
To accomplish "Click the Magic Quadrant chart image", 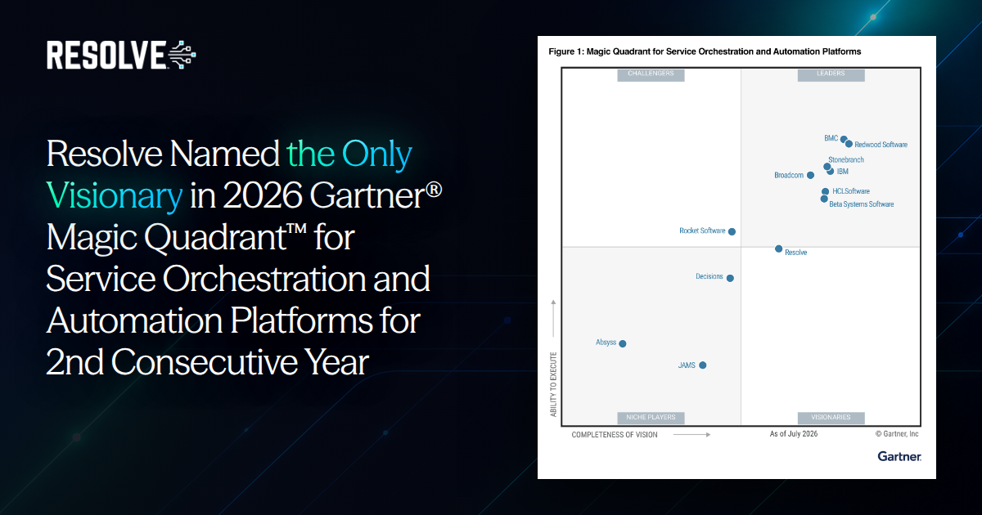I will pyautogui.click(x=736, y=257).
